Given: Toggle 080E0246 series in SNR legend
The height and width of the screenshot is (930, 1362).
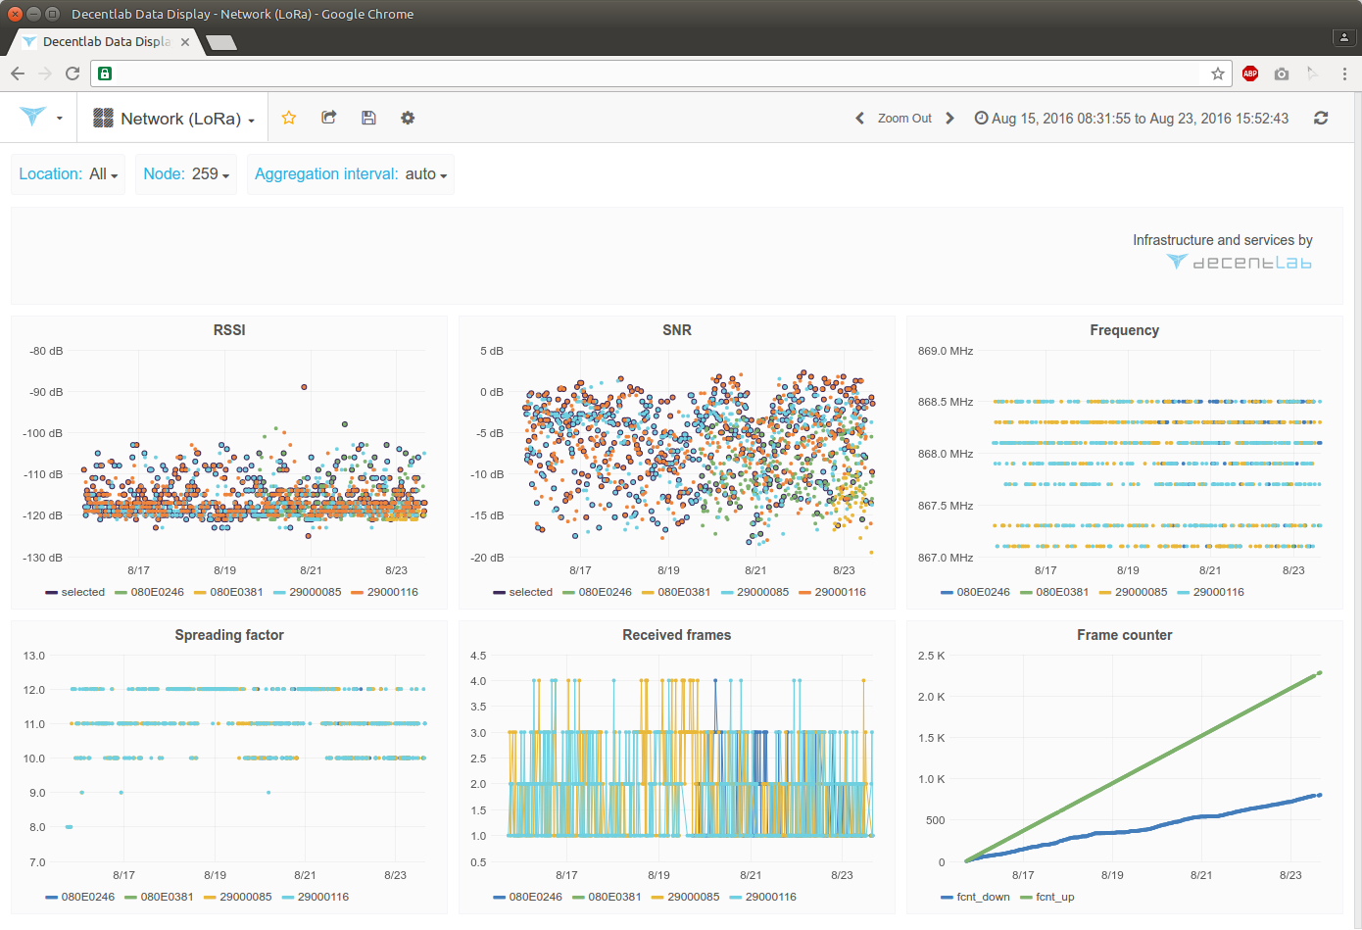Looking at the screenshot, I should 597,592.
